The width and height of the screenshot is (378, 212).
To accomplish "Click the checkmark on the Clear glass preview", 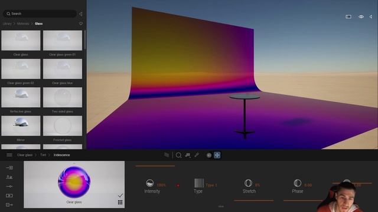I will pos(120,195).
